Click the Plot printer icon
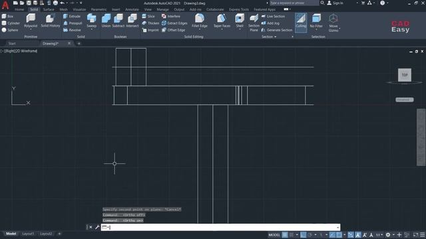Viewport: 426px width, 239px height. [x=55, y=3]
